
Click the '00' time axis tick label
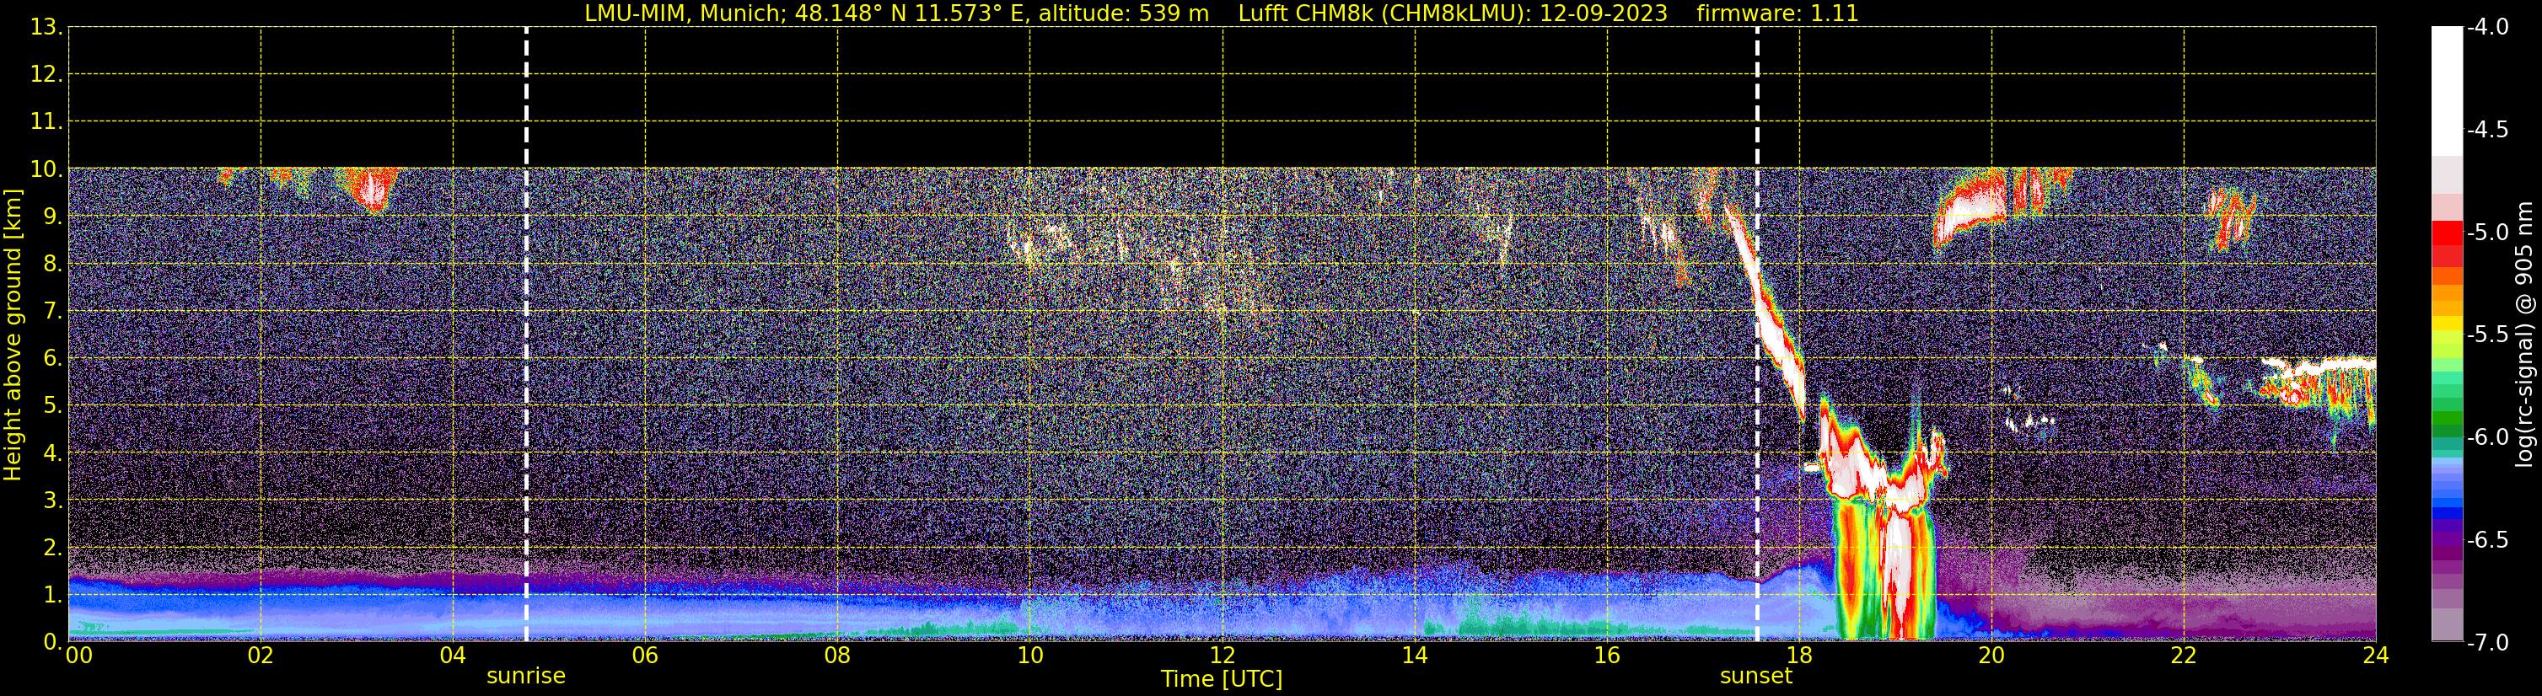click(79, 656)
